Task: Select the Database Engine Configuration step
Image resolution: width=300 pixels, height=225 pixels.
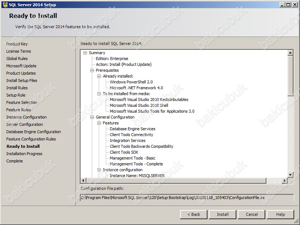Action: pyautogui.click(x=34, y=132)
